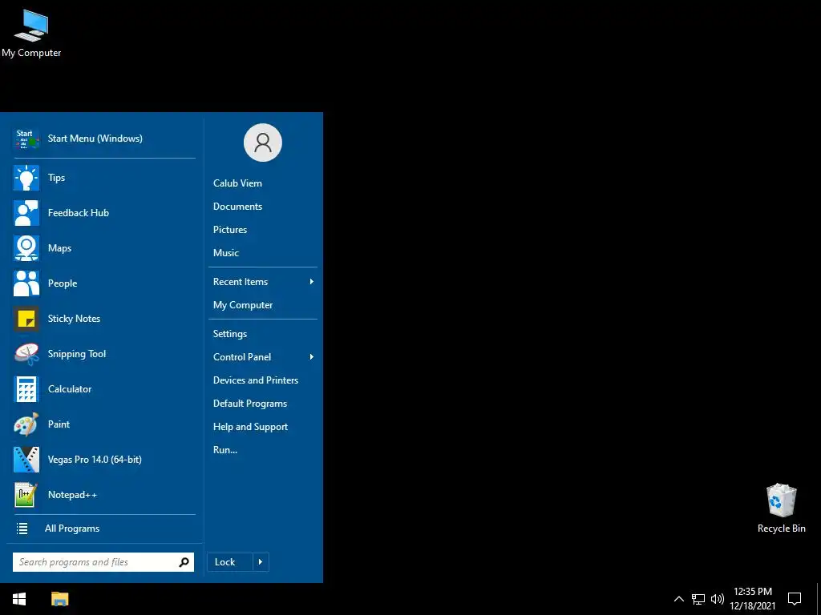Viewport: 821px width, 615px height.
Task: Open Help and Support
Action: (x=250, y=427)
